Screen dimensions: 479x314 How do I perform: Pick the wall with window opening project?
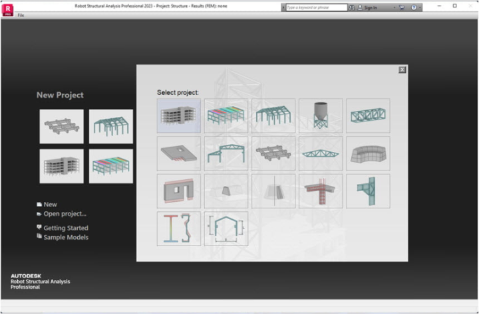pos(179,191)
